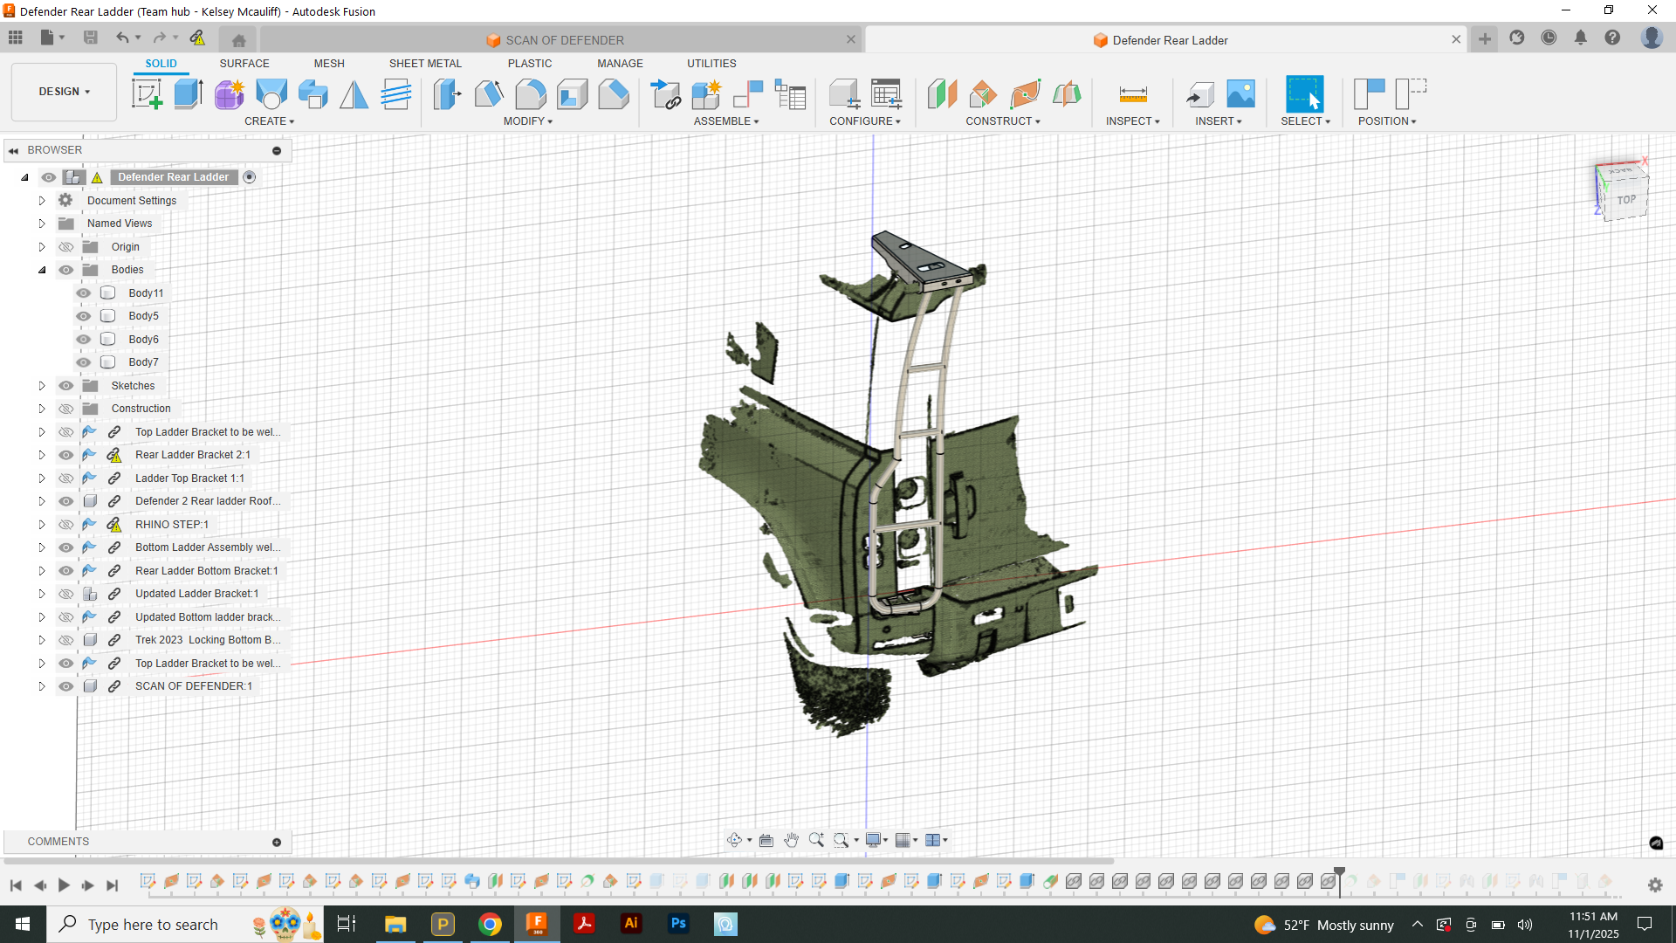Screen dimensions: 1676x943
Task: Expand the Sketches folder
Action: point(41,385)
